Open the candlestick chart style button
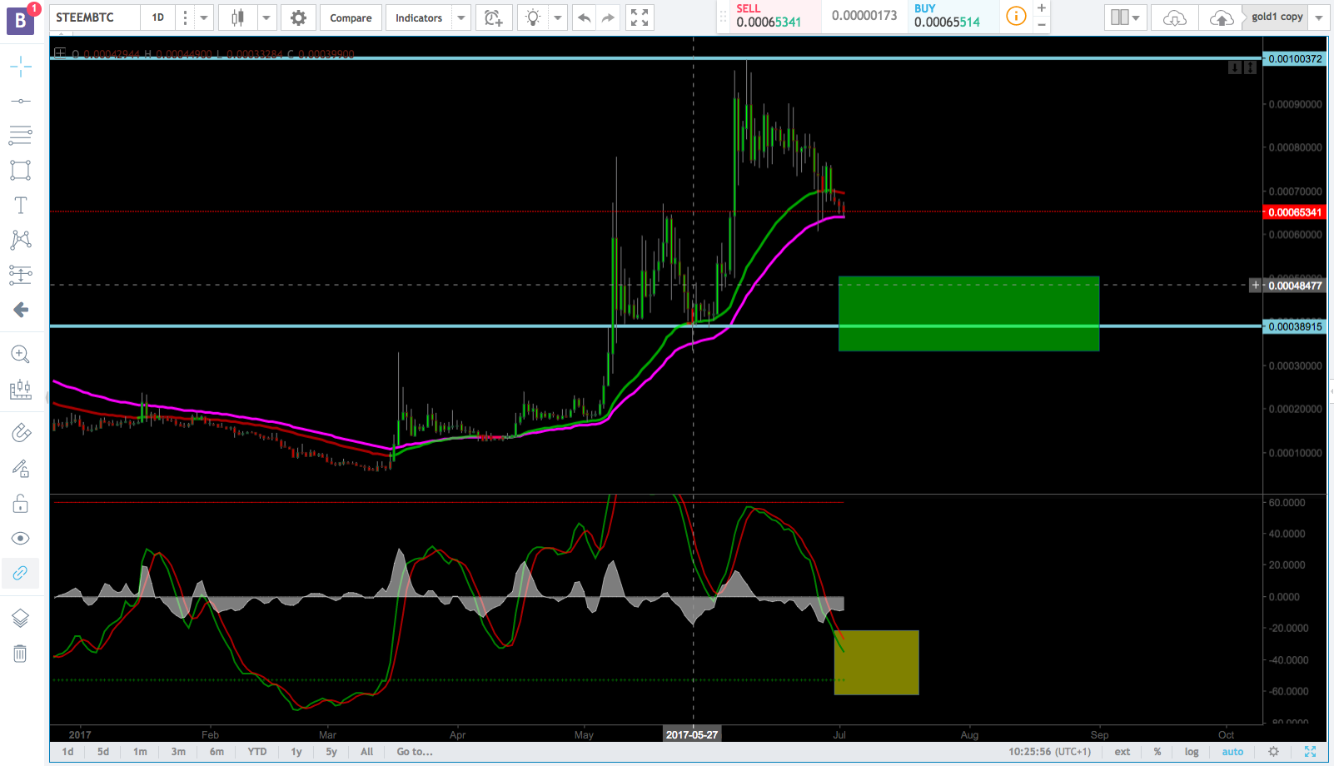This screenshot has height=766, width=1334. [x=238, y=17]
